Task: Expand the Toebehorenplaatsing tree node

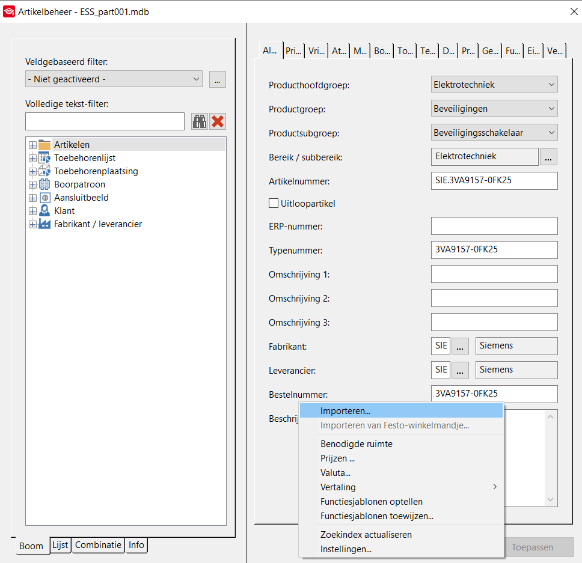Action: click(32, 171)
